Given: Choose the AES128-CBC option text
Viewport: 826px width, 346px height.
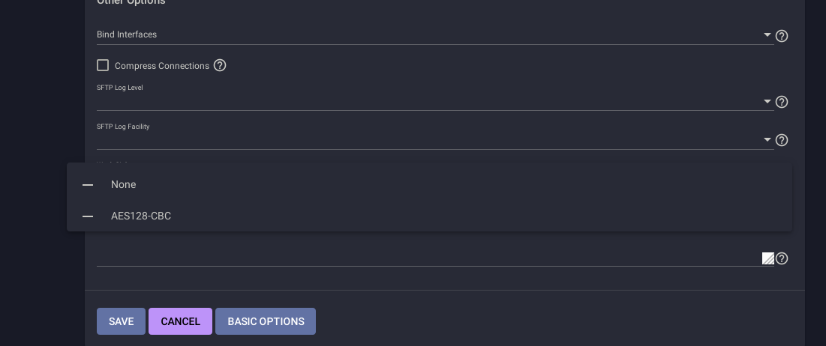Looking at the screenshot, I should [x=141, y=216].
